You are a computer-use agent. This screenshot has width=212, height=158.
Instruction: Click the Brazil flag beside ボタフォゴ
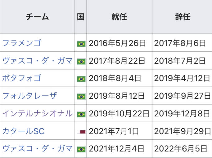point(81,79)
